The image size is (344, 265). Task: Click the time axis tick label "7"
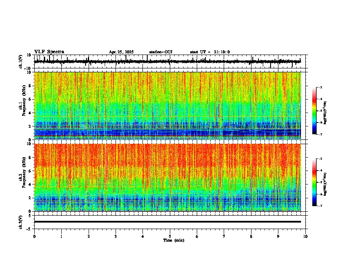click(224, 236)
